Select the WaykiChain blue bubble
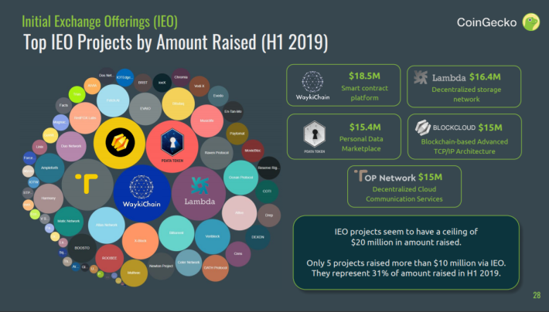Image resolution: width=549 pixels, height=312 pixels. click(142, 193)
